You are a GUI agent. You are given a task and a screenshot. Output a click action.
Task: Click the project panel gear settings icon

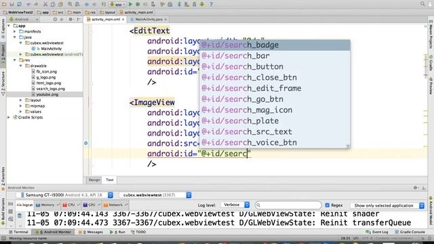click(71, 20)
